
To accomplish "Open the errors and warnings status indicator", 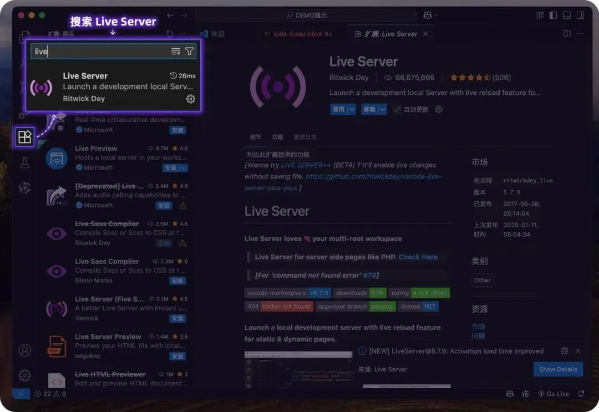I will (x=50, y=394).
